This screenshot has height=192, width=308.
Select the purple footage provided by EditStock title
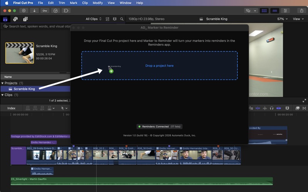pos(40,136)
